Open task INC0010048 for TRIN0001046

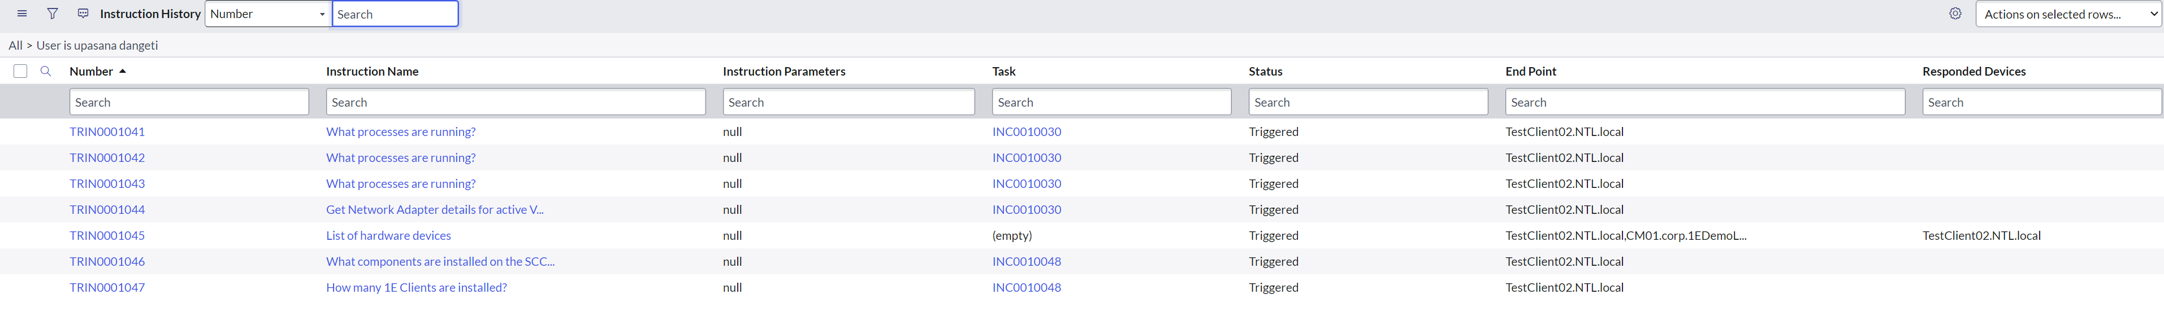(x=1025, y=261)
